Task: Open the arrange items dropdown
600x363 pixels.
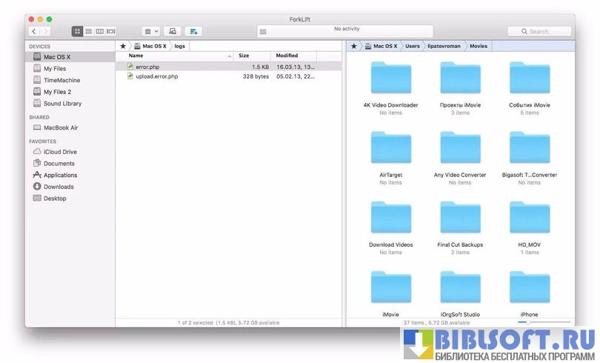Action: coord(150,31)
